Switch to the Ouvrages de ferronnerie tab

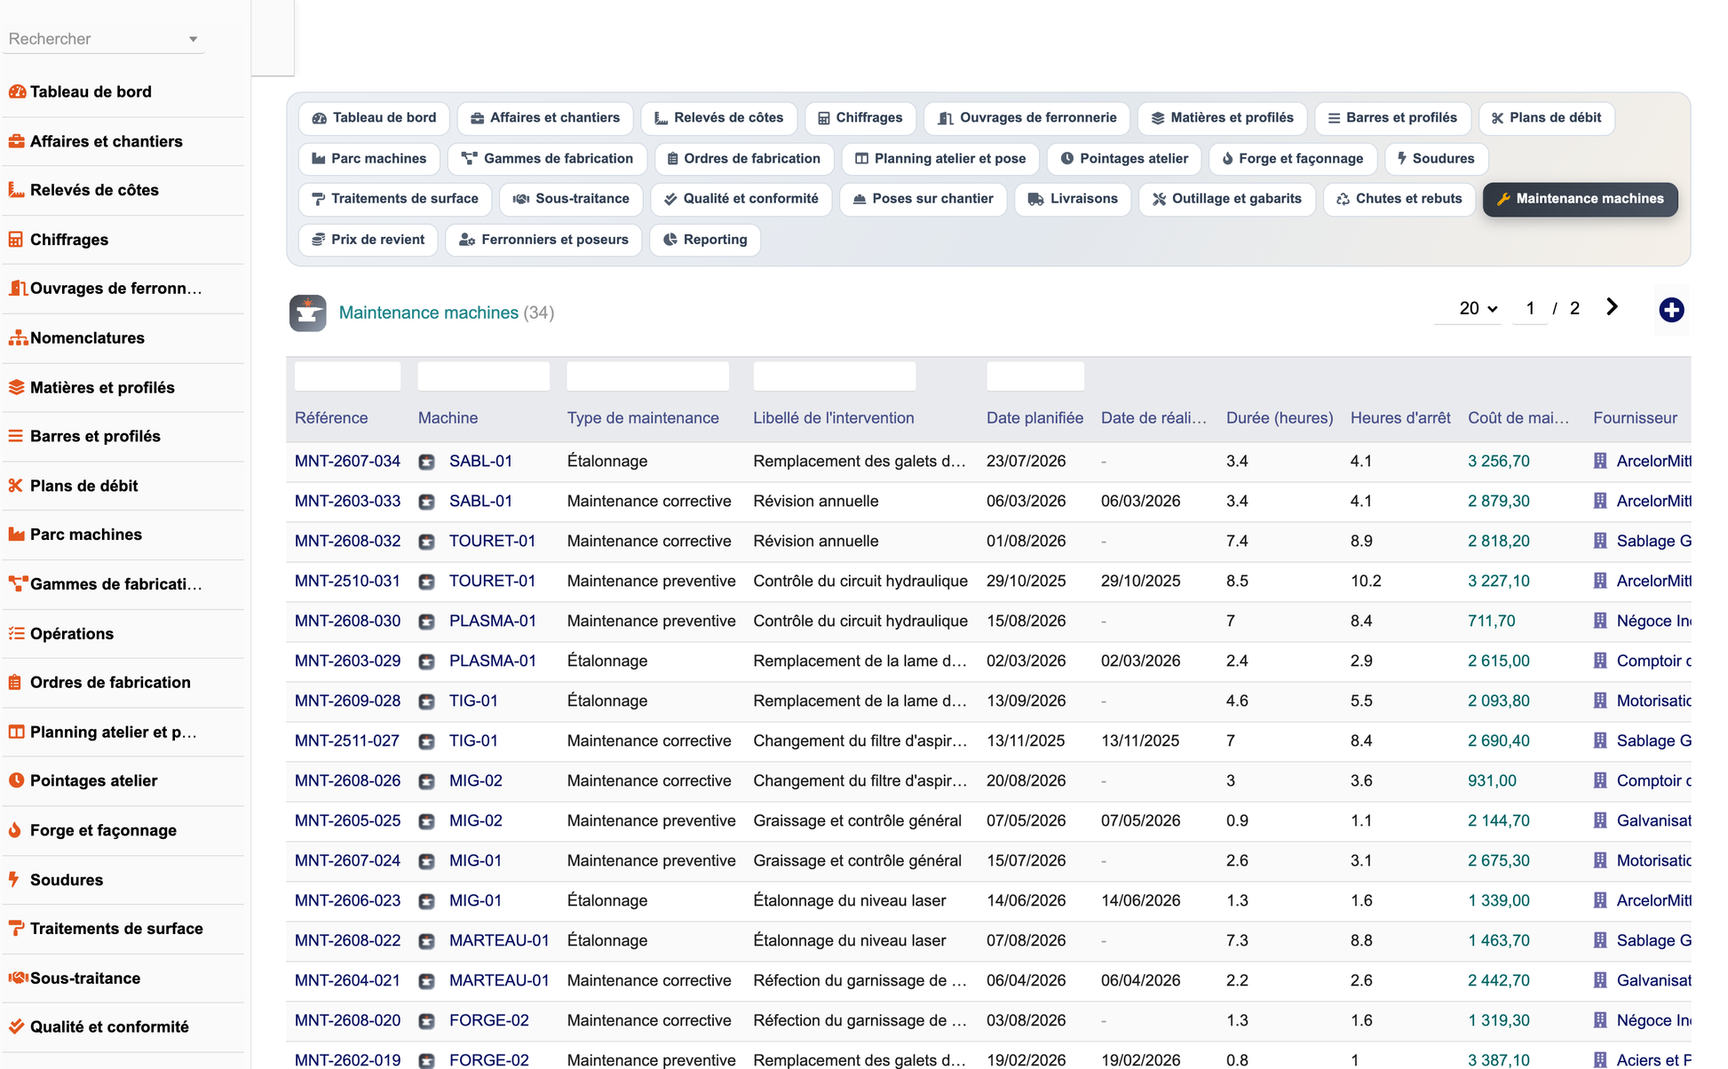1027,118
